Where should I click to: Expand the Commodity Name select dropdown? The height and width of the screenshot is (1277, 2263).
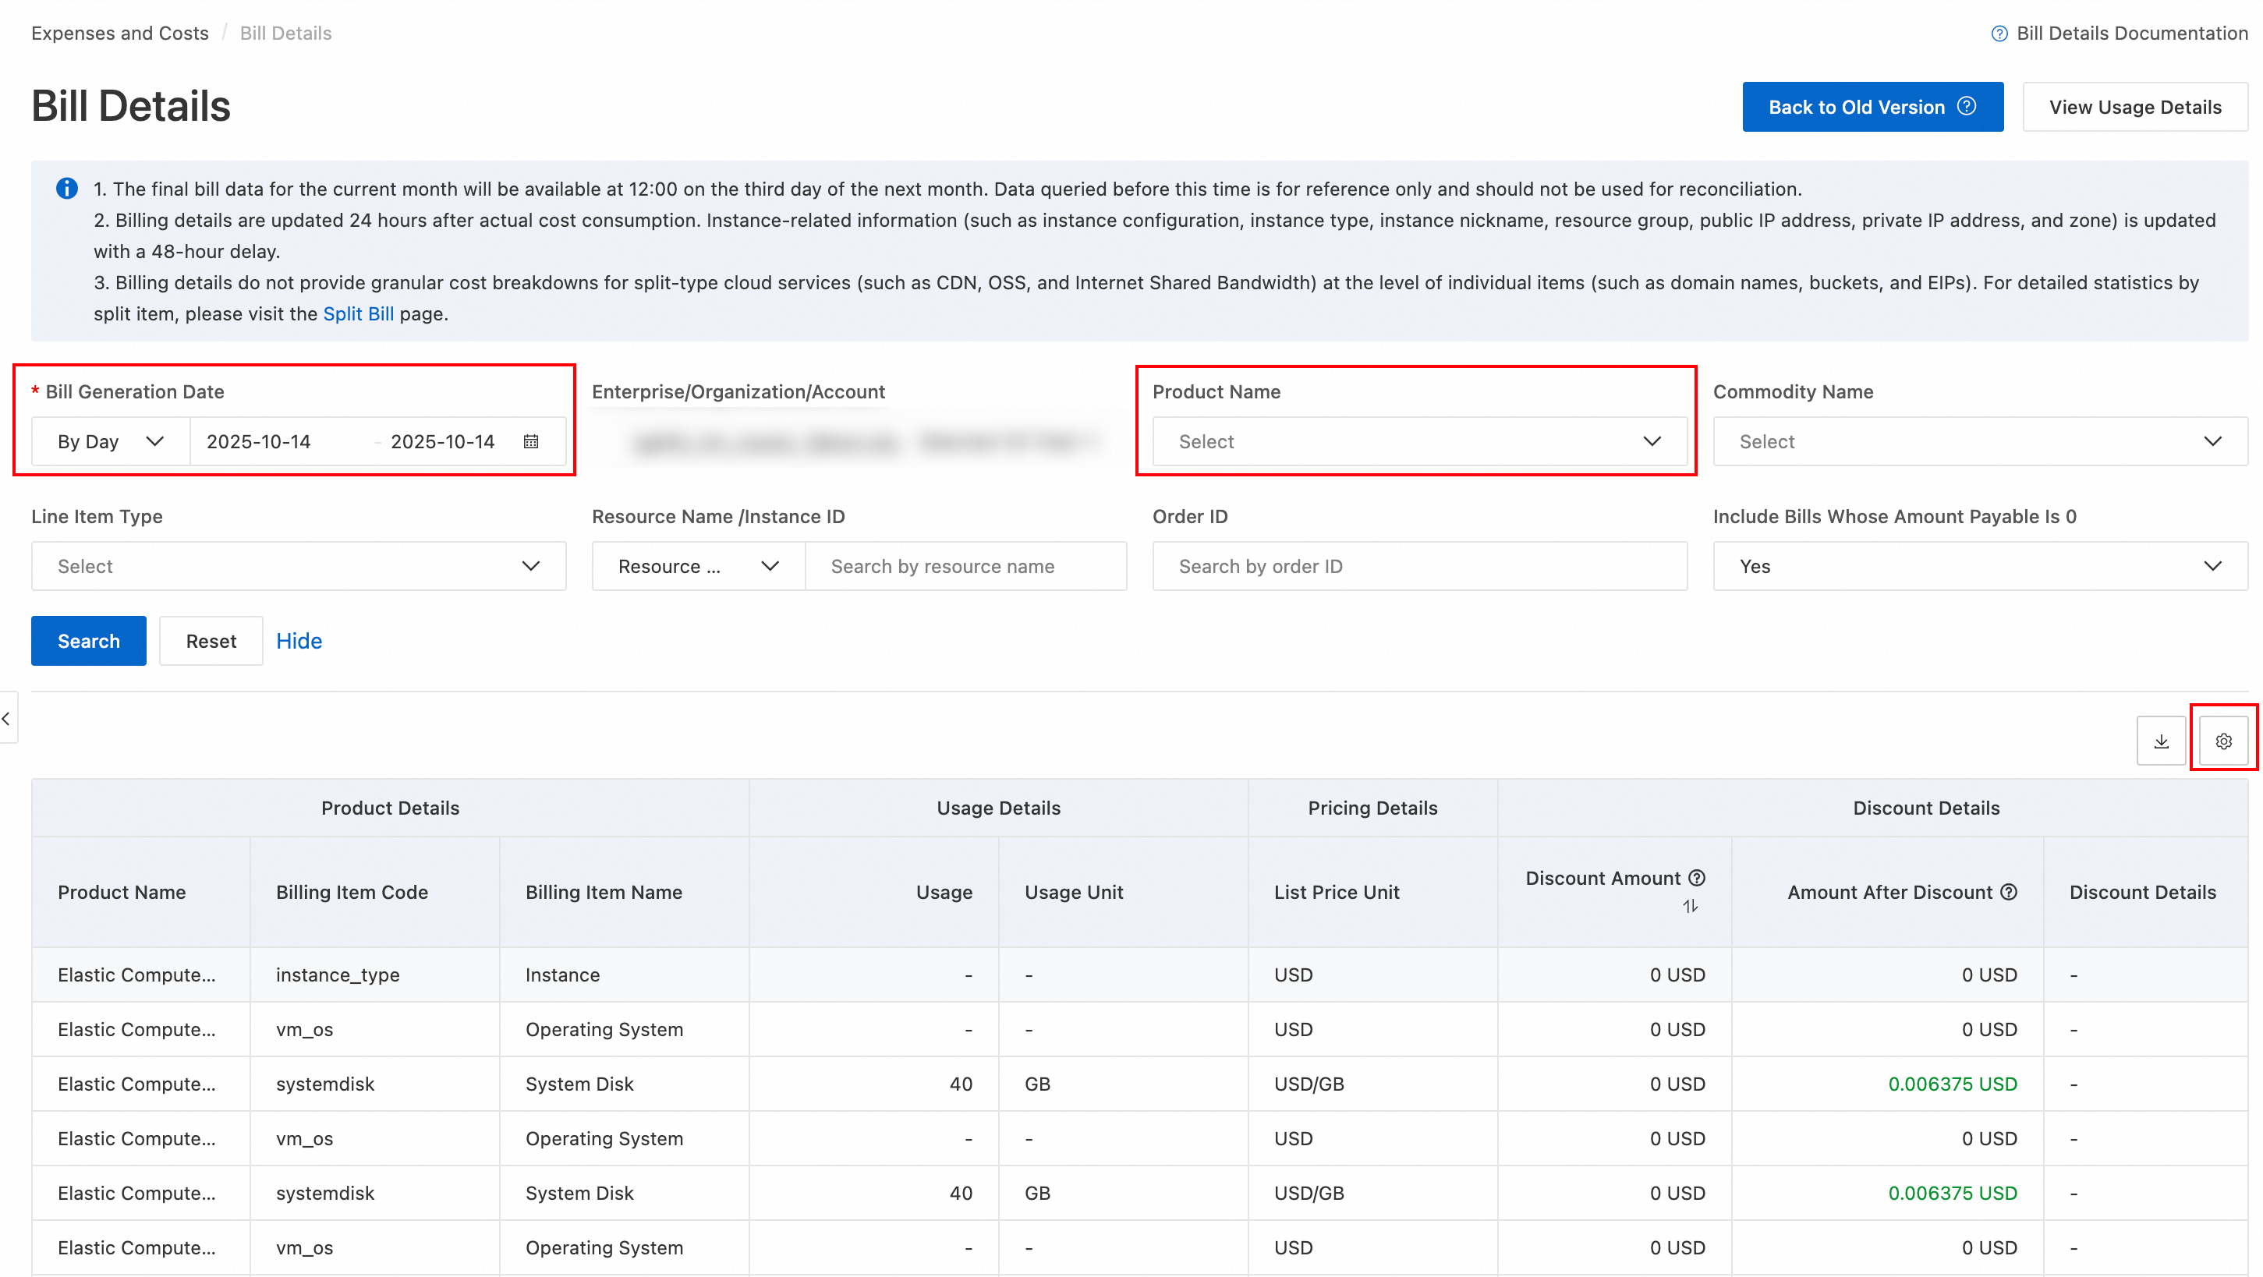point(1979,441)
